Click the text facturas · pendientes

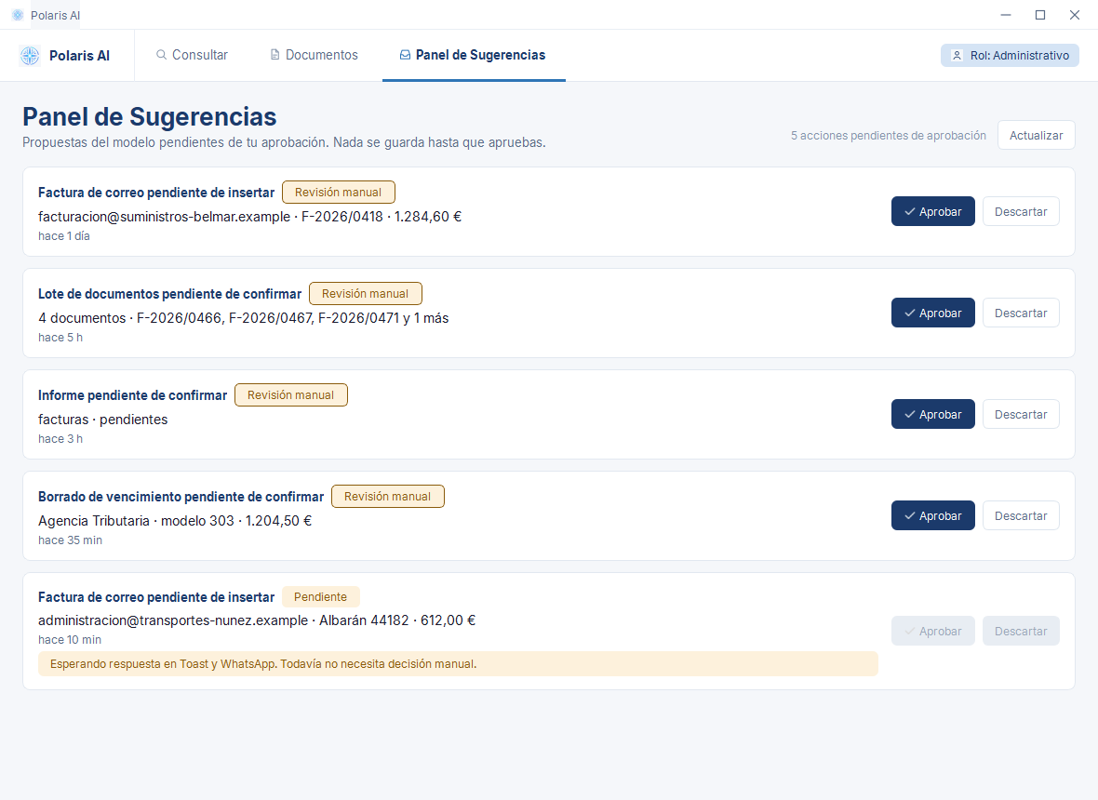(x=103, y=420)
